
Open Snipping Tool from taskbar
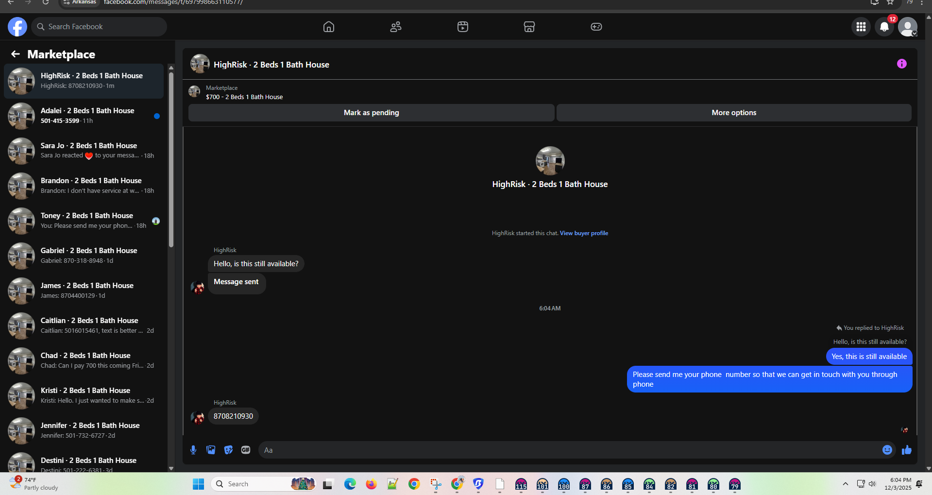(x=436, y=484)
